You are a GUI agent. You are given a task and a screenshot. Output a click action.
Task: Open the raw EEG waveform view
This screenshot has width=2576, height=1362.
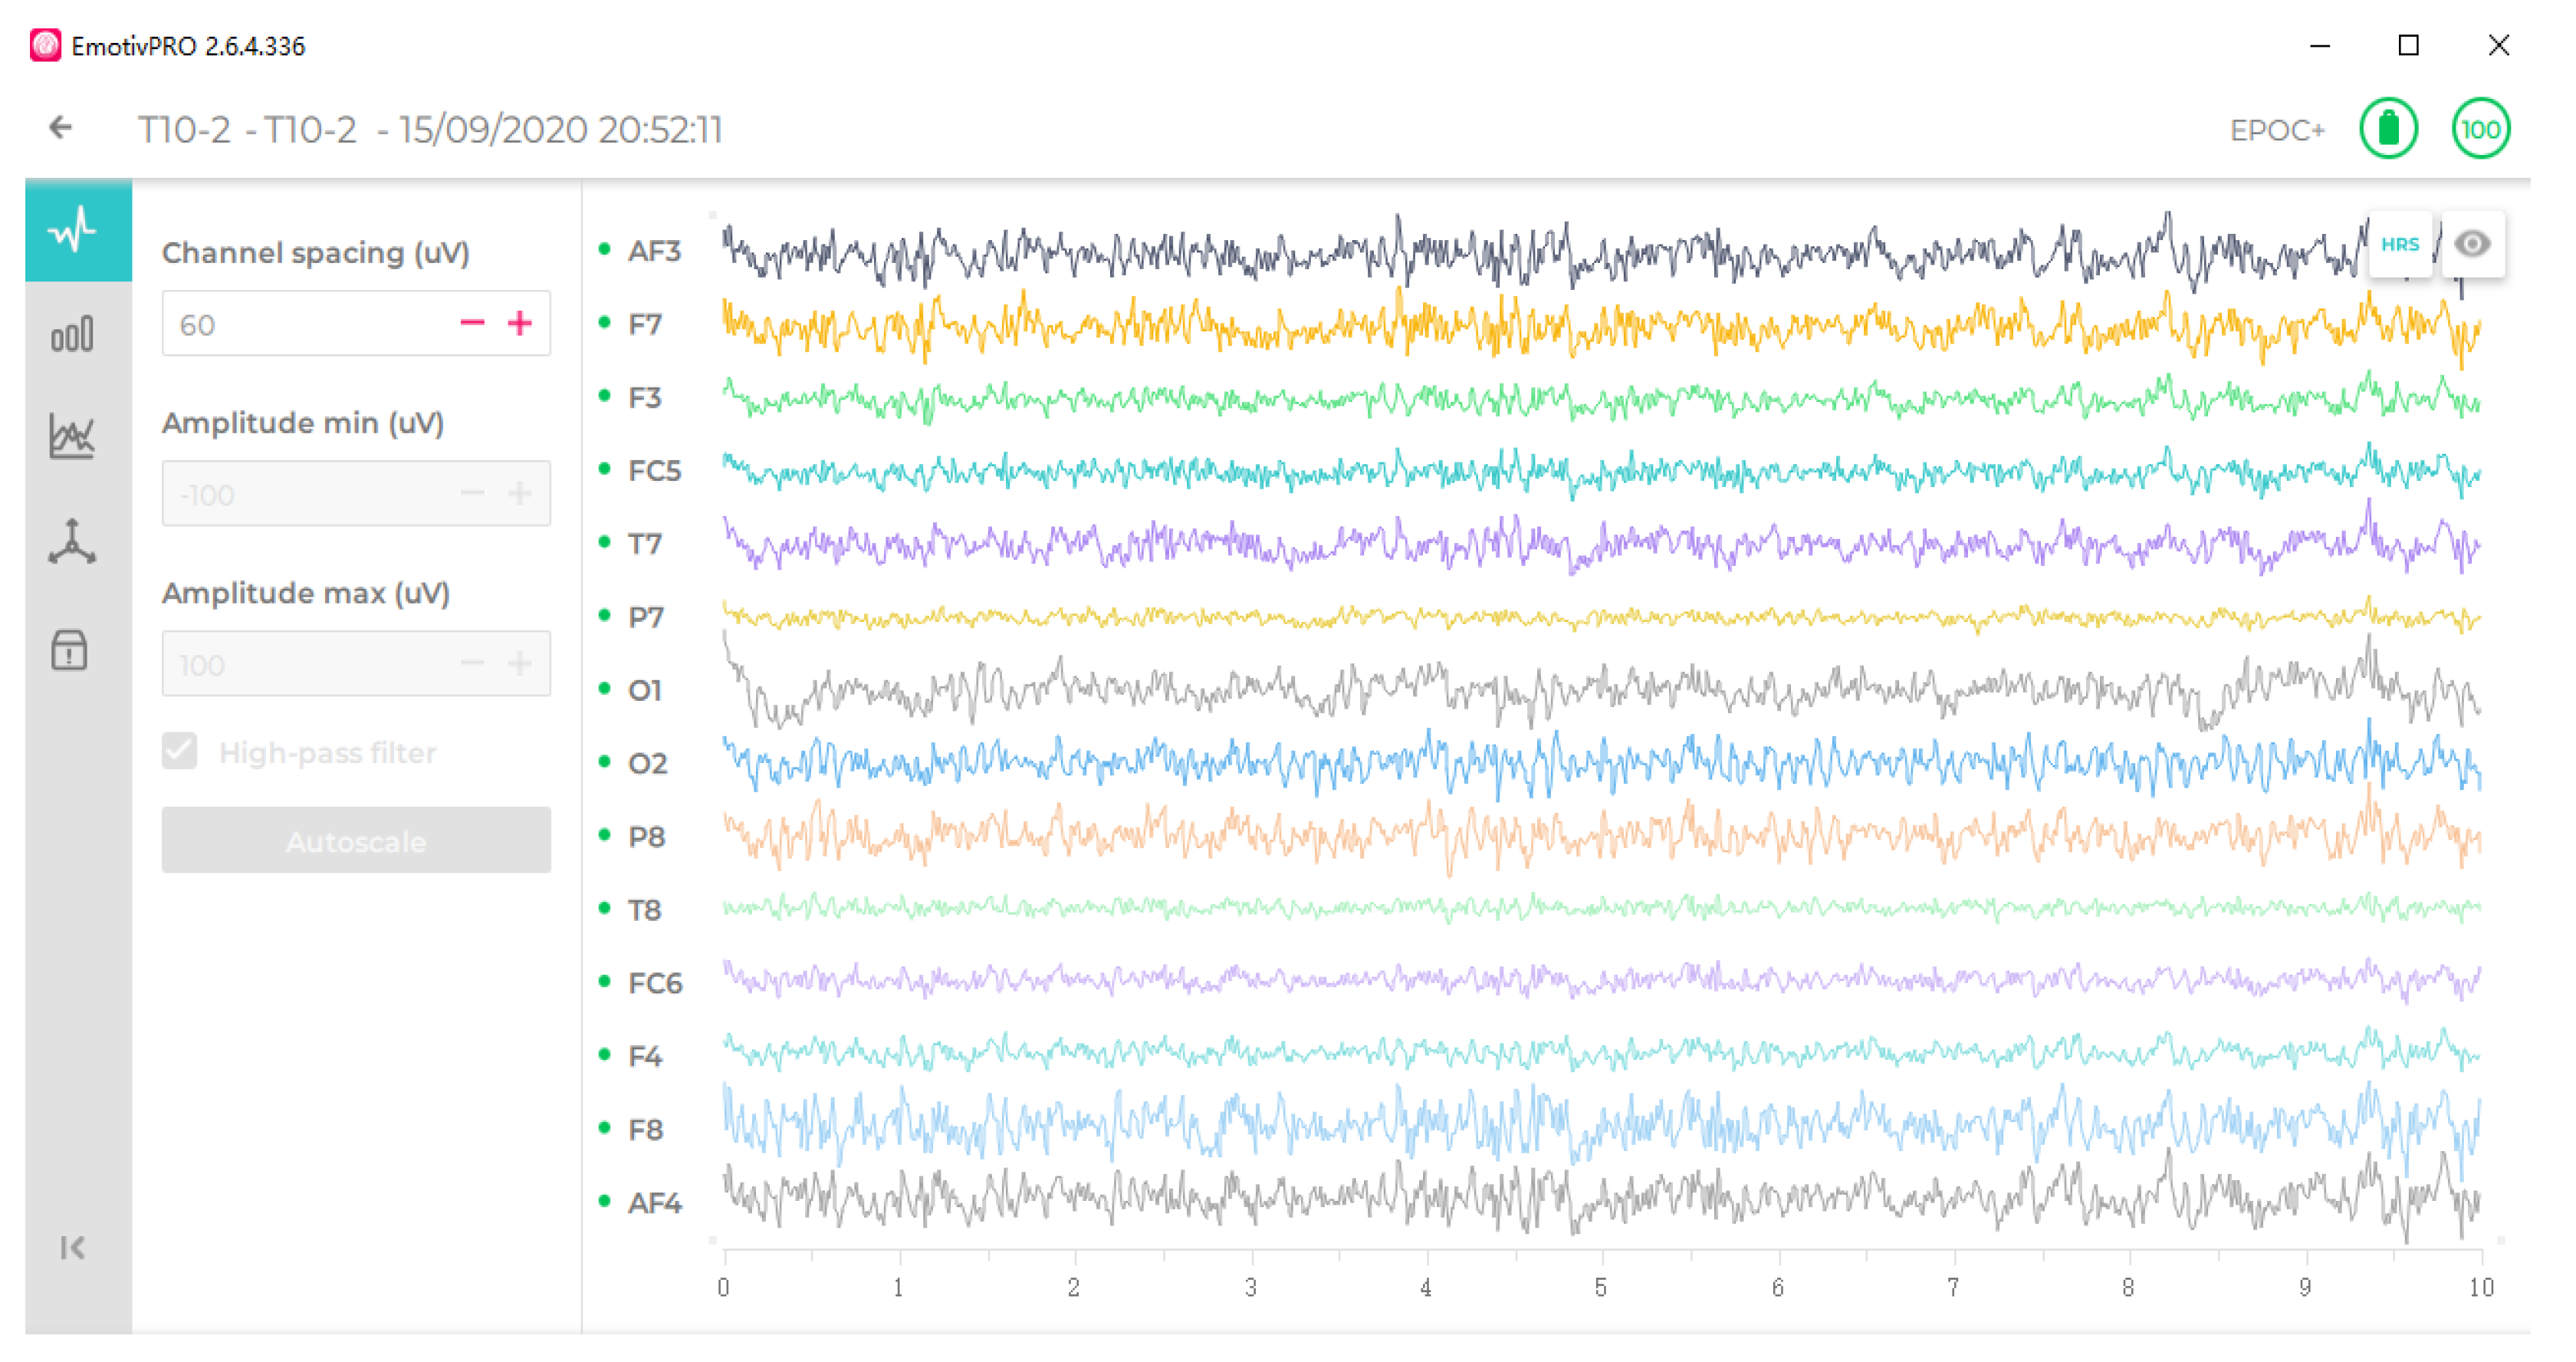(x=73, y=231)
